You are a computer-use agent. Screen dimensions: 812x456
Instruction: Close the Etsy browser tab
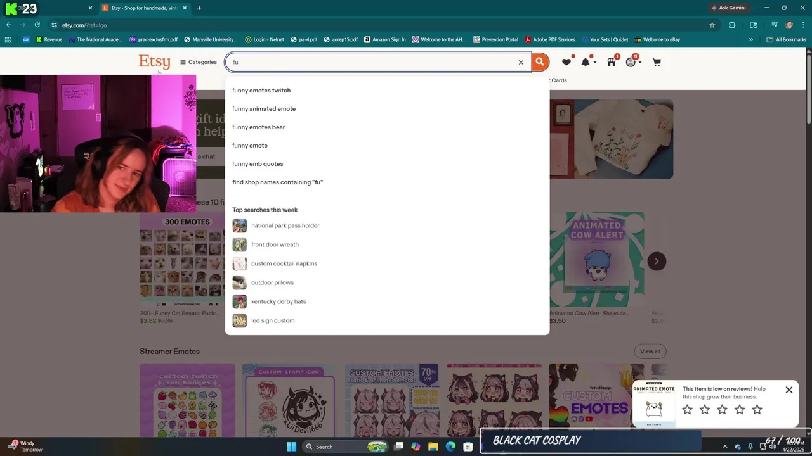coord(185,8)
